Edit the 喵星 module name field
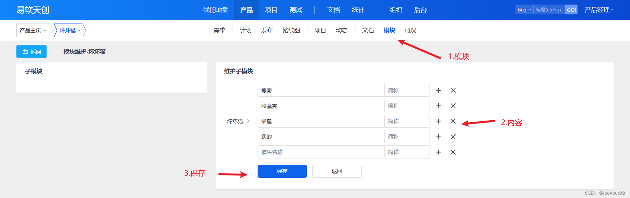Image resolution: width=630 pixels, height=198 pixels. (321, 121)
